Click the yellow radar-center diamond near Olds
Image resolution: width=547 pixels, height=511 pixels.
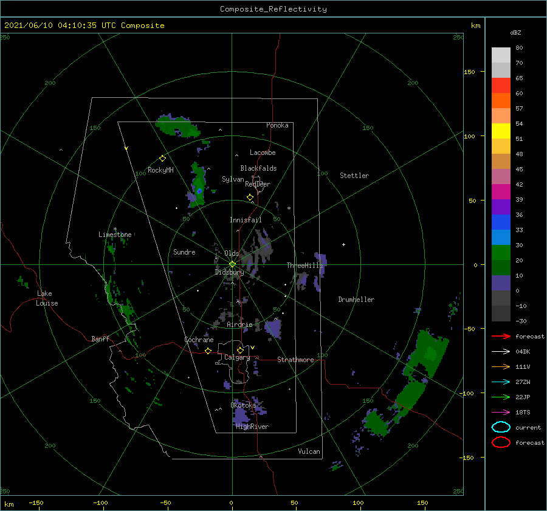[x=232, y=264]
